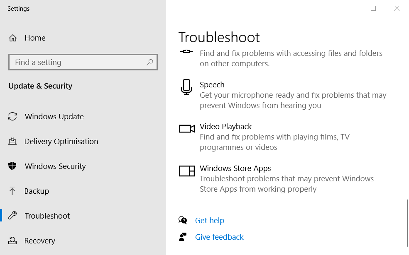Open the Get help link
The image size is (409, 255).
209,220
